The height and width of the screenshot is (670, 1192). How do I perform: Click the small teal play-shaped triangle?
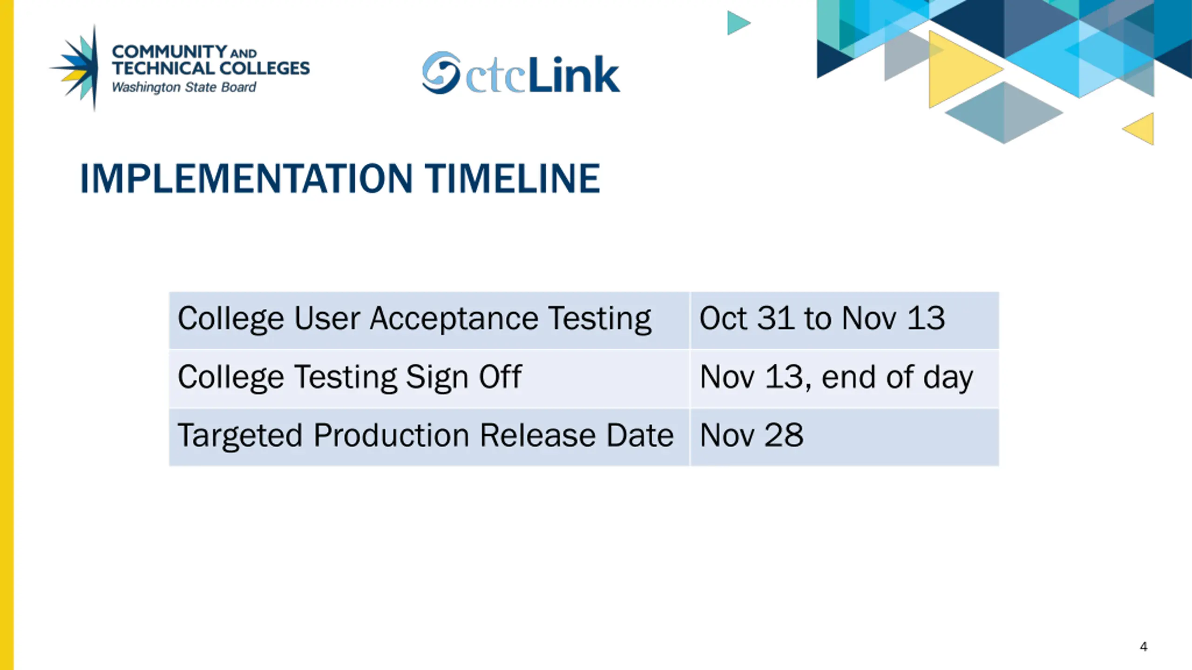tap(738, 23)
